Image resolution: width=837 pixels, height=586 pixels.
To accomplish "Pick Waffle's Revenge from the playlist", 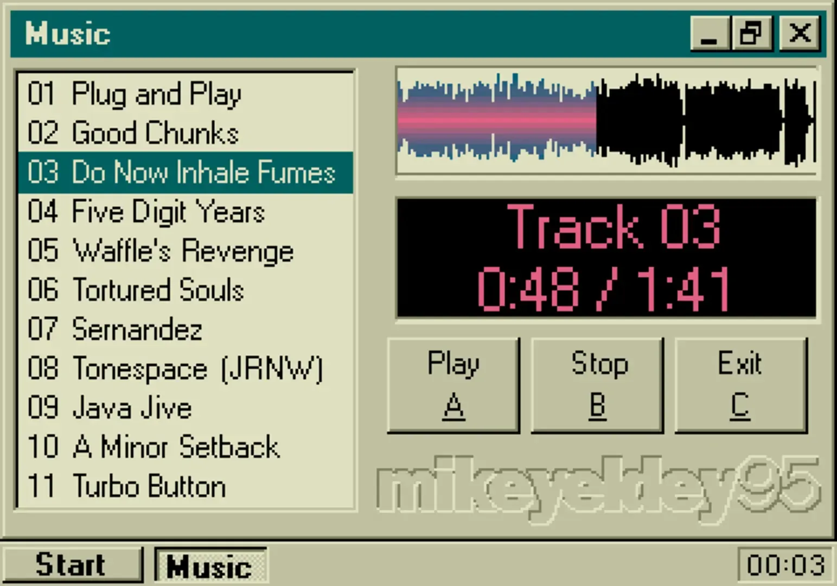I will [x=160, y=251].
